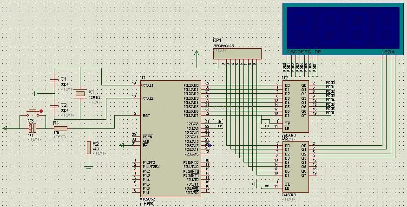The image size is (407, 207).
Task: Click pin number 19 at XTAL1
Action: click(x=134, y=83)
